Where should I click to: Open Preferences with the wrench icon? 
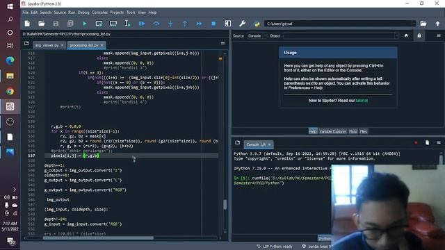242,24
